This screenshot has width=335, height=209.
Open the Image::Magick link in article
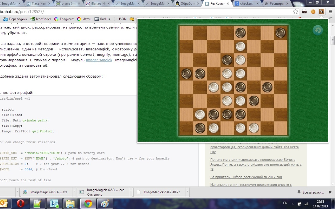(98, 60)
